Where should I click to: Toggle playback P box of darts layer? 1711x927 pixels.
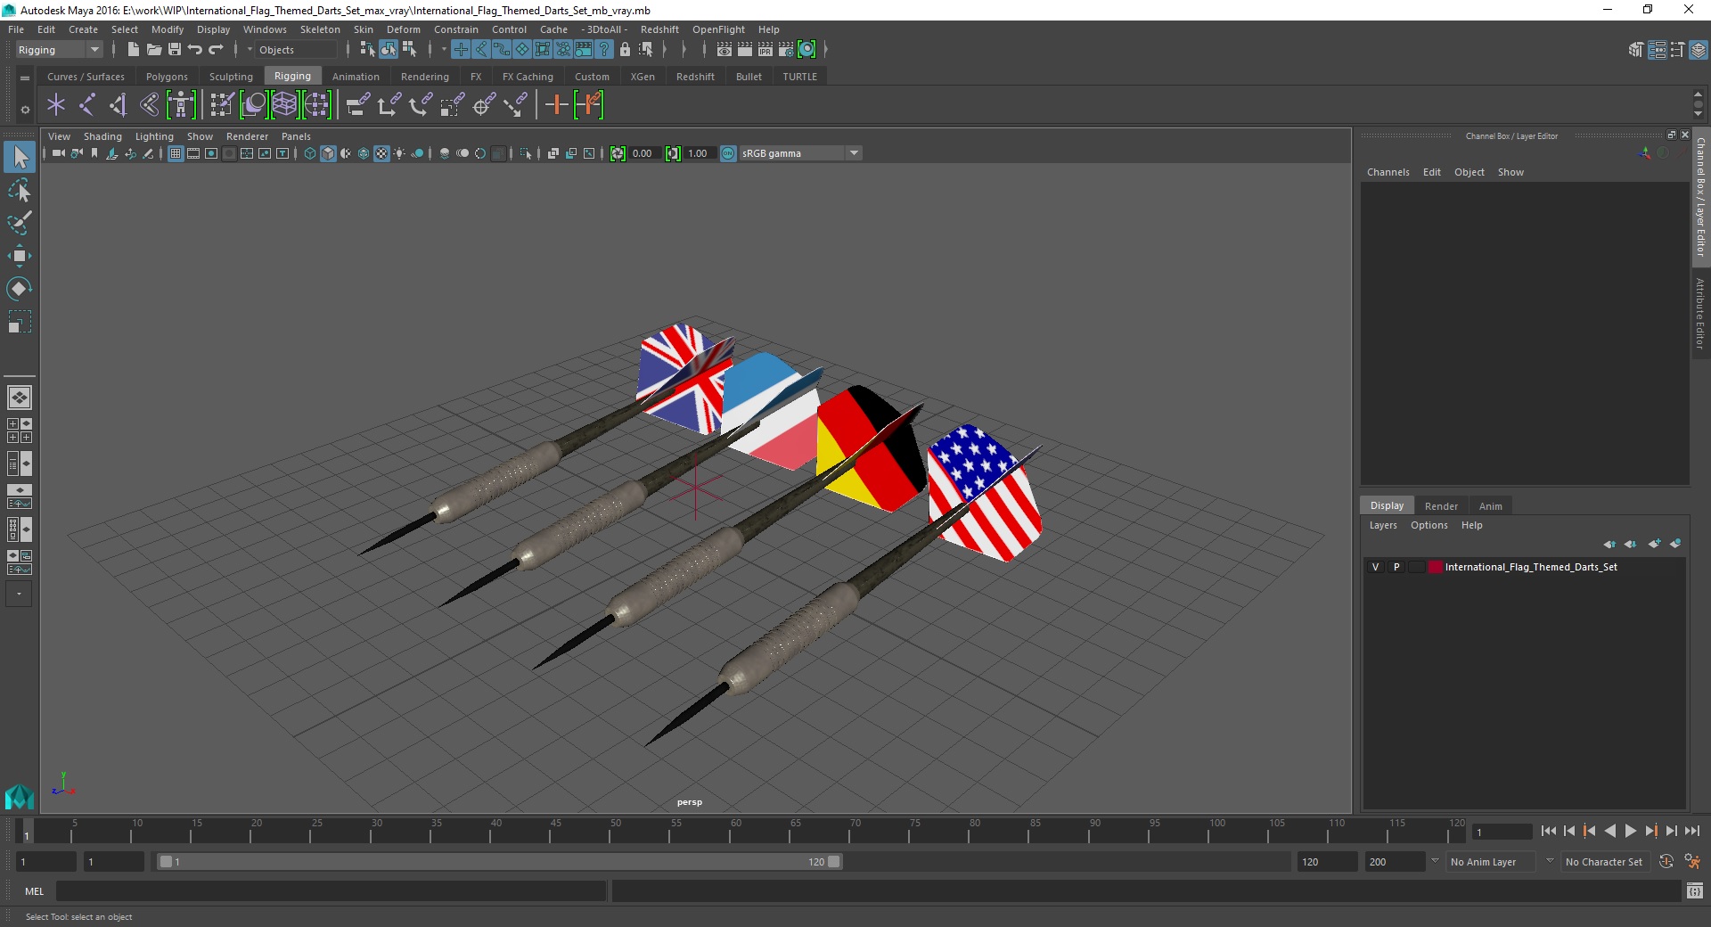(x=1396, y=567)
